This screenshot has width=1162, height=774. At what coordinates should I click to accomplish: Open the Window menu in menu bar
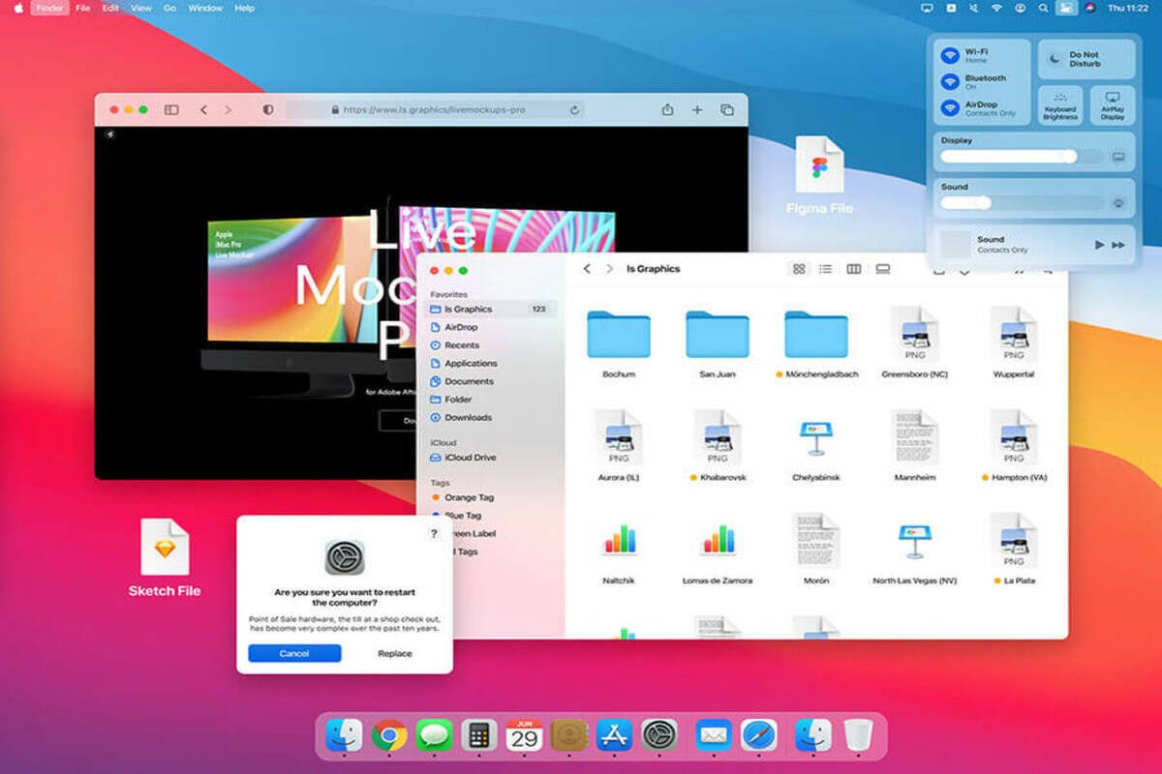click(x=205, y=8)
